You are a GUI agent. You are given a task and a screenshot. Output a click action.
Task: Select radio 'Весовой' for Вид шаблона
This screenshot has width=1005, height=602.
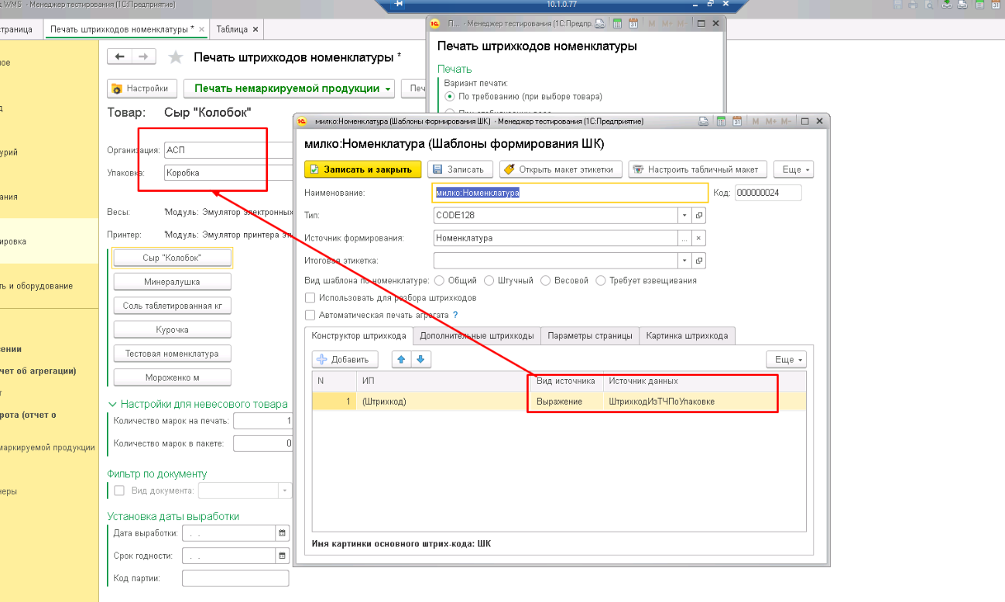pos(546,280)
